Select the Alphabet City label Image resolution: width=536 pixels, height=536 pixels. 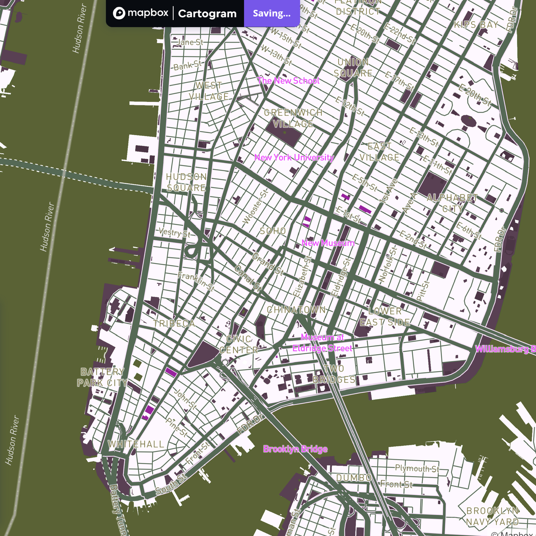[452, 203]
